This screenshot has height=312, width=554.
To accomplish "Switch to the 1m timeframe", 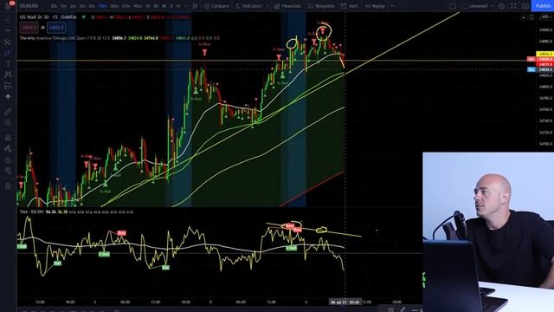I will pyautogui.click(x=63, y=6).
